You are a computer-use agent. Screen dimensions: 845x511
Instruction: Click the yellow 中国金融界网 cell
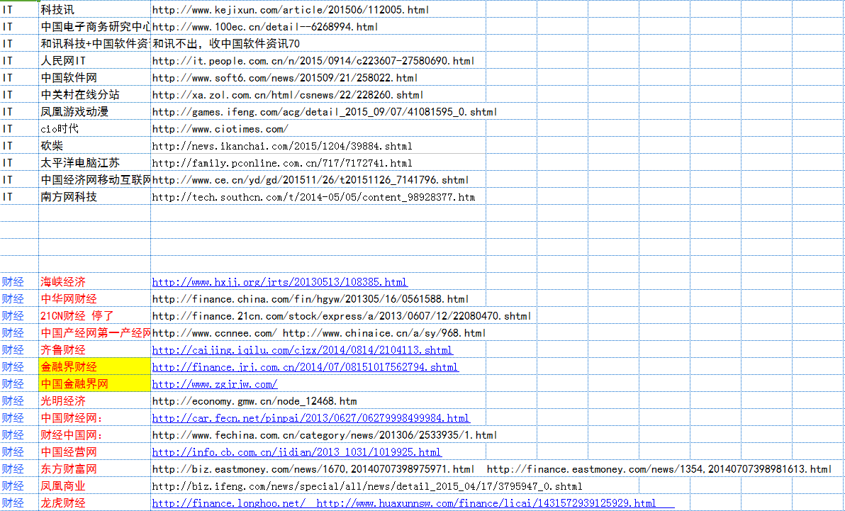pos(95,384)
